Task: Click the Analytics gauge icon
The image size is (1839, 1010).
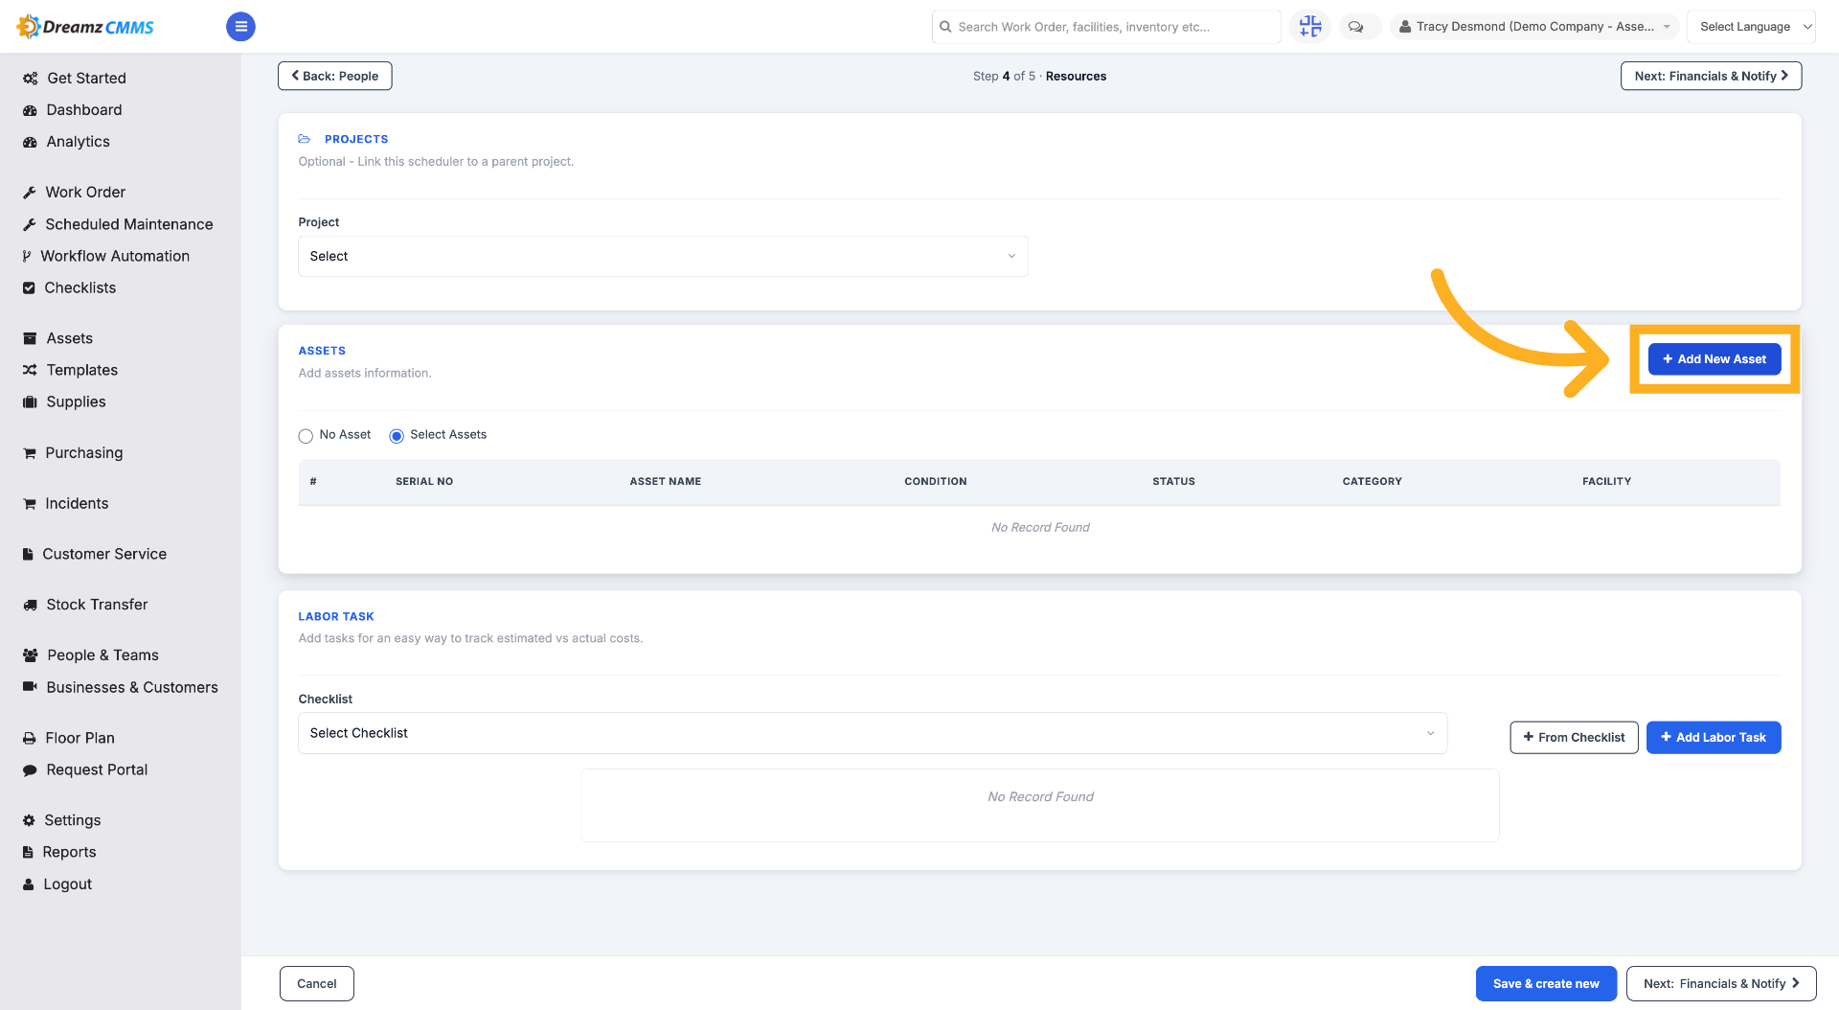Action: 30,142
